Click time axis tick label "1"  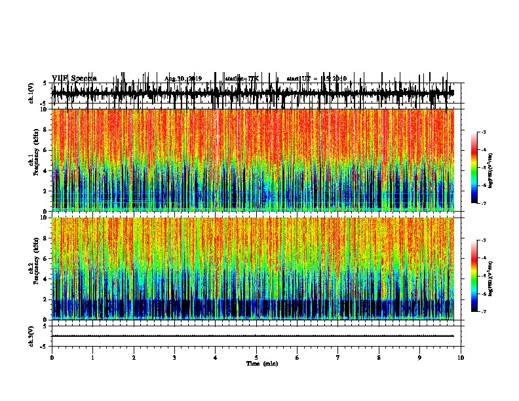point(93,358)
